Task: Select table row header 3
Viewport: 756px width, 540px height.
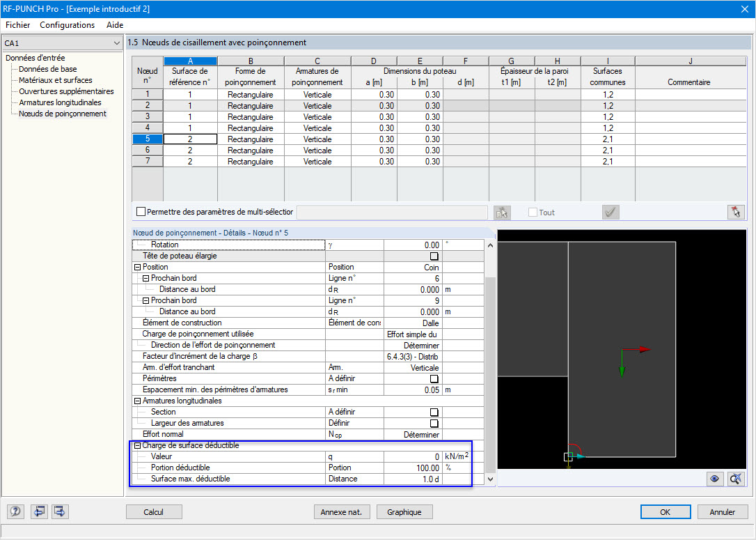Action: [148, 116]
